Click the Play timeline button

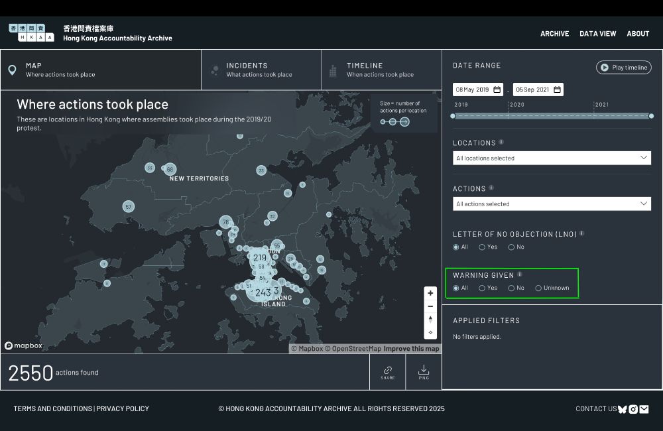pos(624,67)
